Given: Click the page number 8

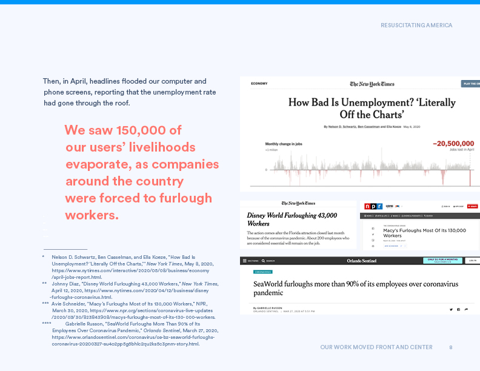Looking at the screenshot, I should 451,347.
